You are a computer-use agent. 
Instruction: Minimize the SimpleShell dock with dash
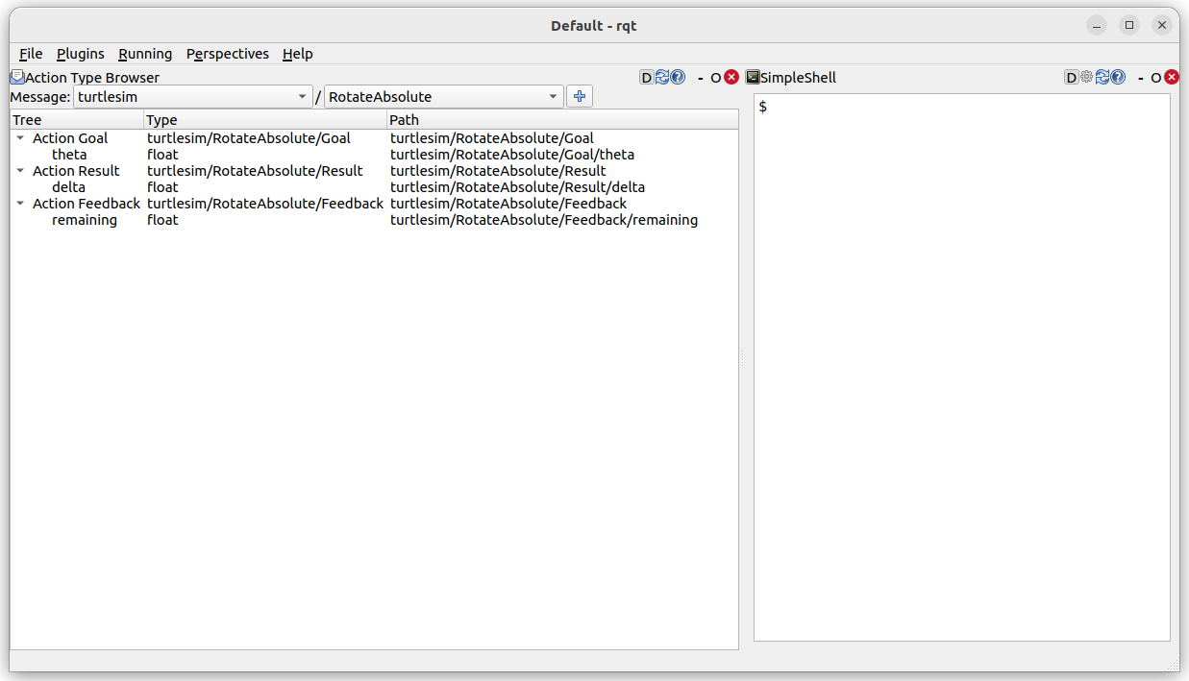1141,78
